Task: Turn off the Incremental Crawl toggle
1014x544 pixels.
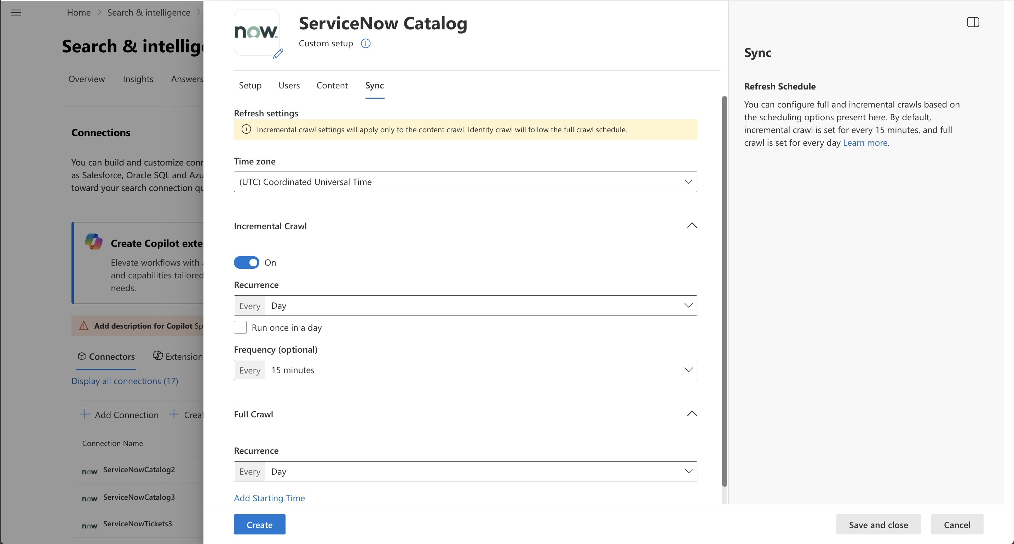Action: pyautogui.click(x=246, y=262)
